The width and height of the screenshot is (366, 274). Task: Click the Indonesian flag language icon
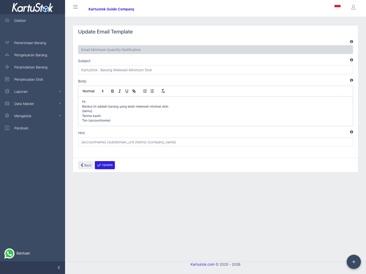point(338,7)
